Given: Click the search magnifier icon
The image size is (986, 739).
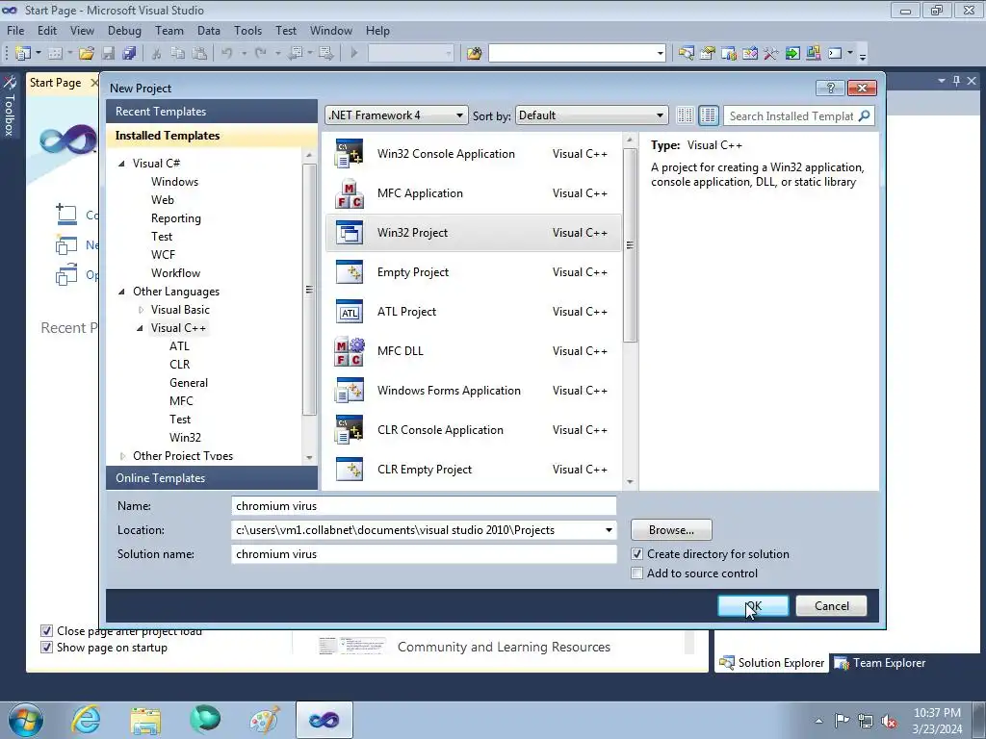Looking at the screenshot, I should 865,115.
